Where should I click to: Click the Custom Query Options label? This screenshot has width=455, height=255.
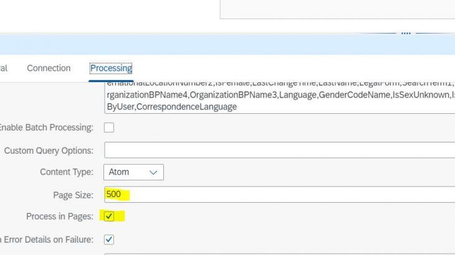point(49,151)
